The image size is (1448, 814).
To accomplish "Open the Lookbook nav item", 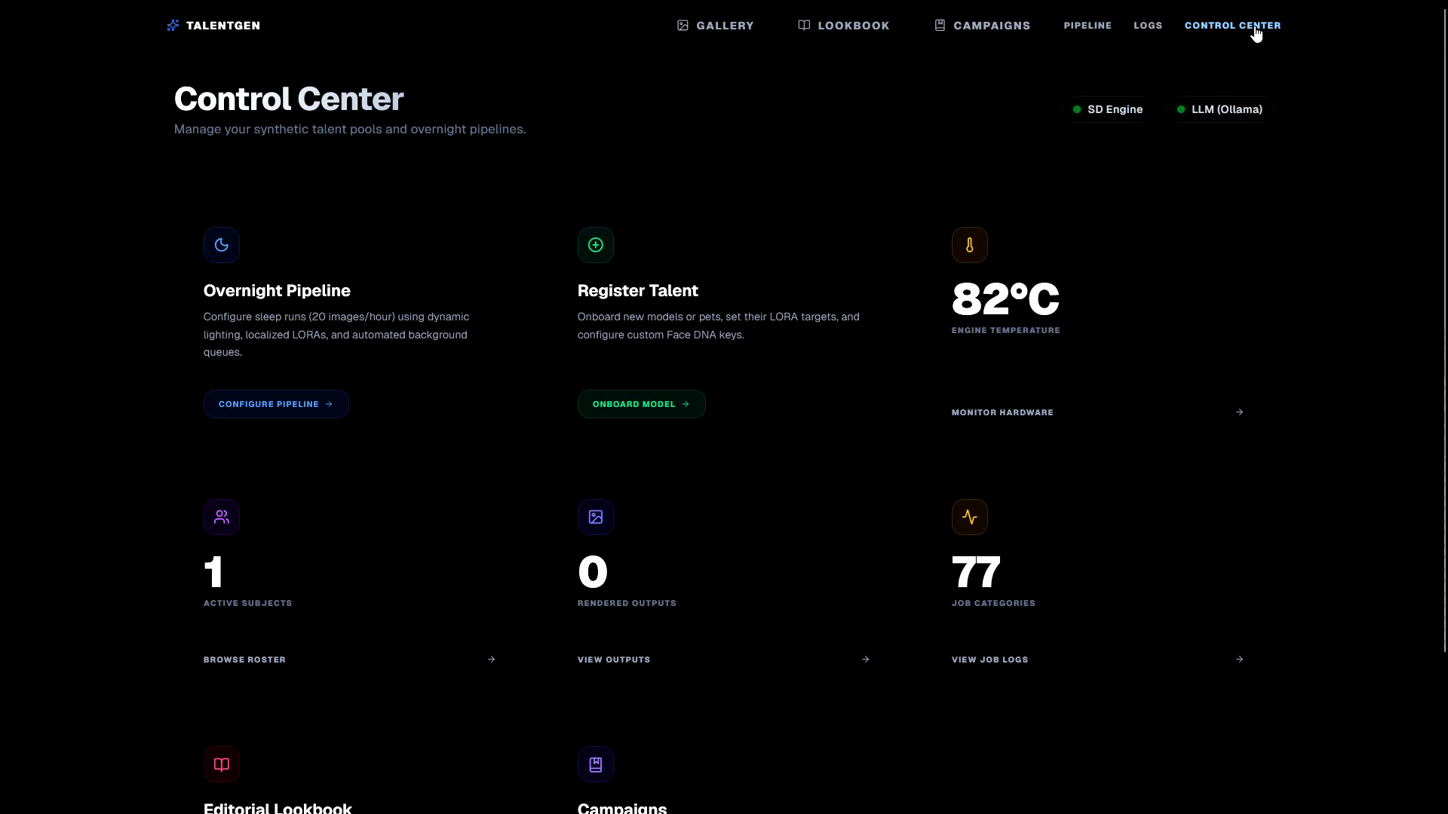I will tap(844, 26).
